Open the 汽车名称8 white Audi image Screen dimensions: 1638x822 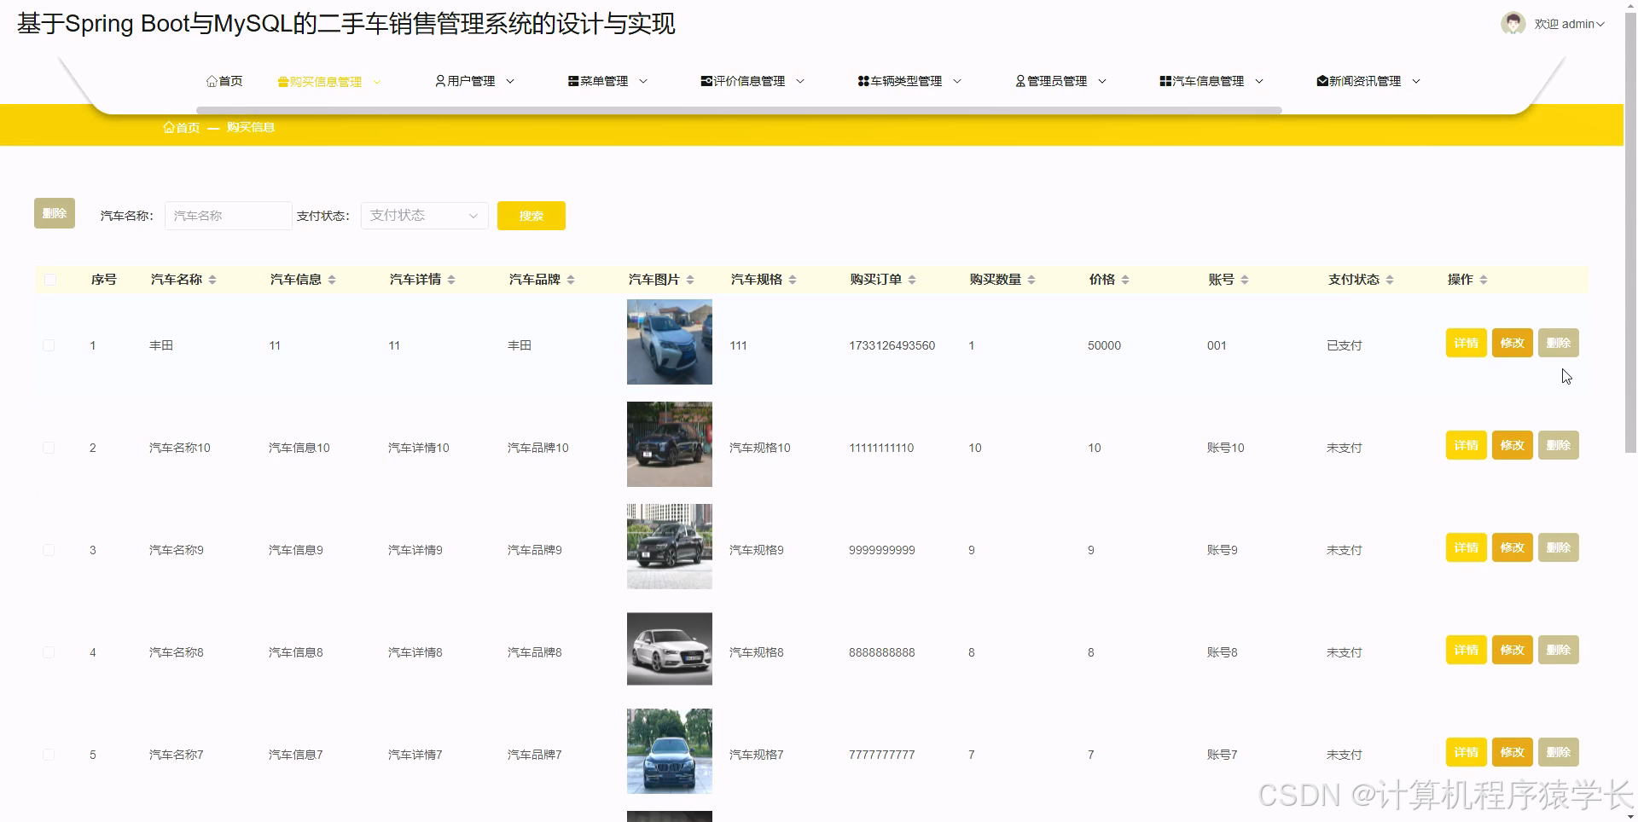(x=670, y=649)
